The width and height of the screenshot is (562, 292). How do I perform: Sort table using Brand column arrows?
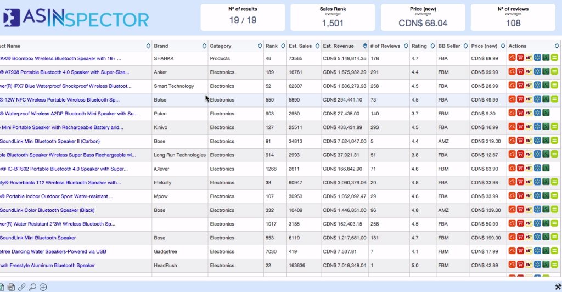click(x=204, y=46)
